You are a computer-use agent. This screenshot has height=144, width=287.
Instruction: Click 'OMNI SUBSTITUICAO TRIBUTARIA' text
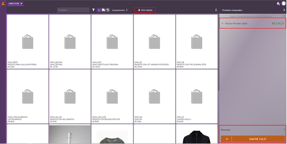[105, 65]
